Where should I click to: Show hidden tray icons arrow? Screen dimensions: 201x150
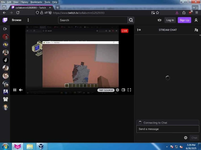(167, 147)
